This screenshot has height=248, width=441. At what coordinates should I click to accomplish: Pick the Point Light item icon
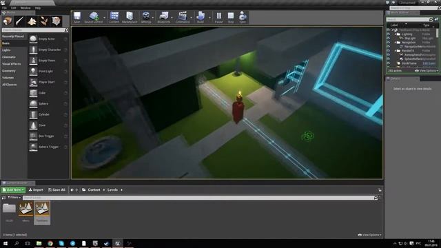tap(33, 72)
